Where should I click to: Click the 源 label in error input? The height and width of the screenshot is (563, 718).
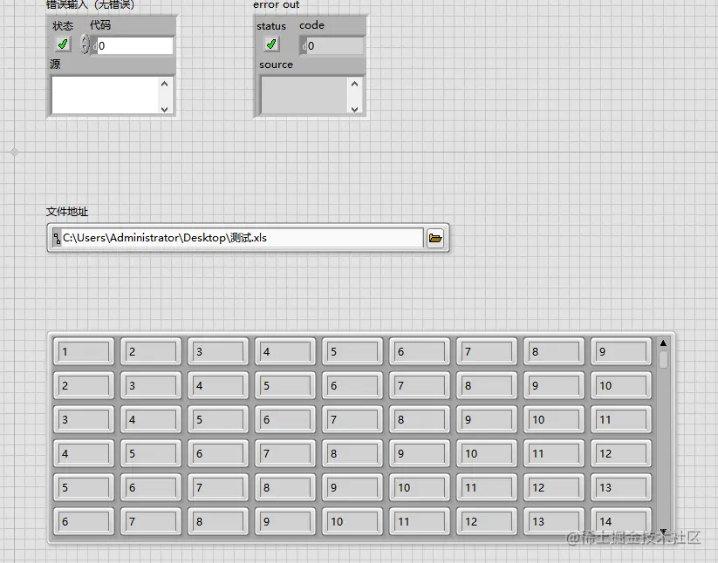point(55,64)
